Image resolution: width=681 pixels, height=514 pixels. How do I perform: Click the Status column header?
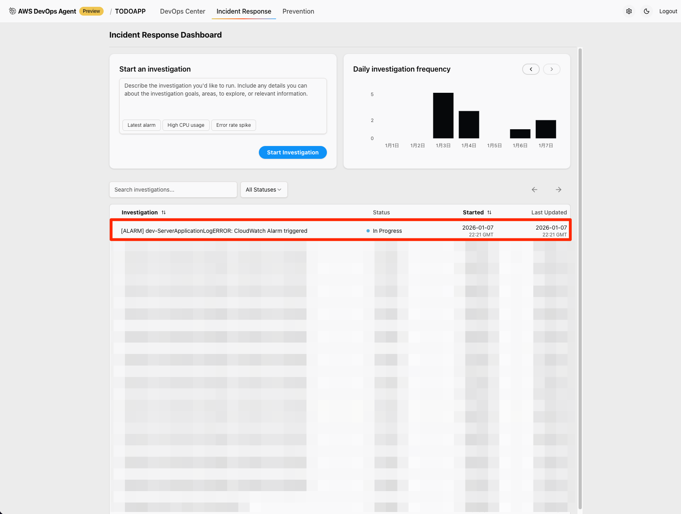[x=381, y=212]
